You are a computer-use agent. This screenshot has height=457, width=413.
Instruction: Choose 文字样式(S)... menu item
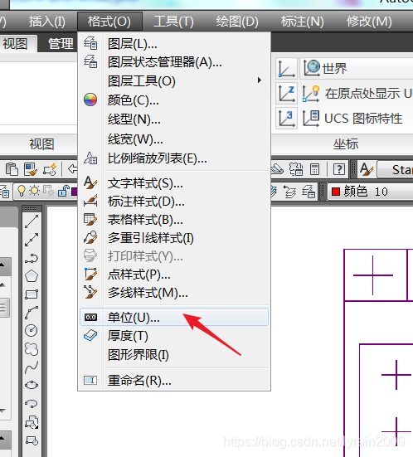click(174, 183)
